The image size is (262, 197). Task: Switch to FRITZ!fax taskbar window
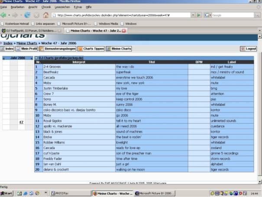70,194
